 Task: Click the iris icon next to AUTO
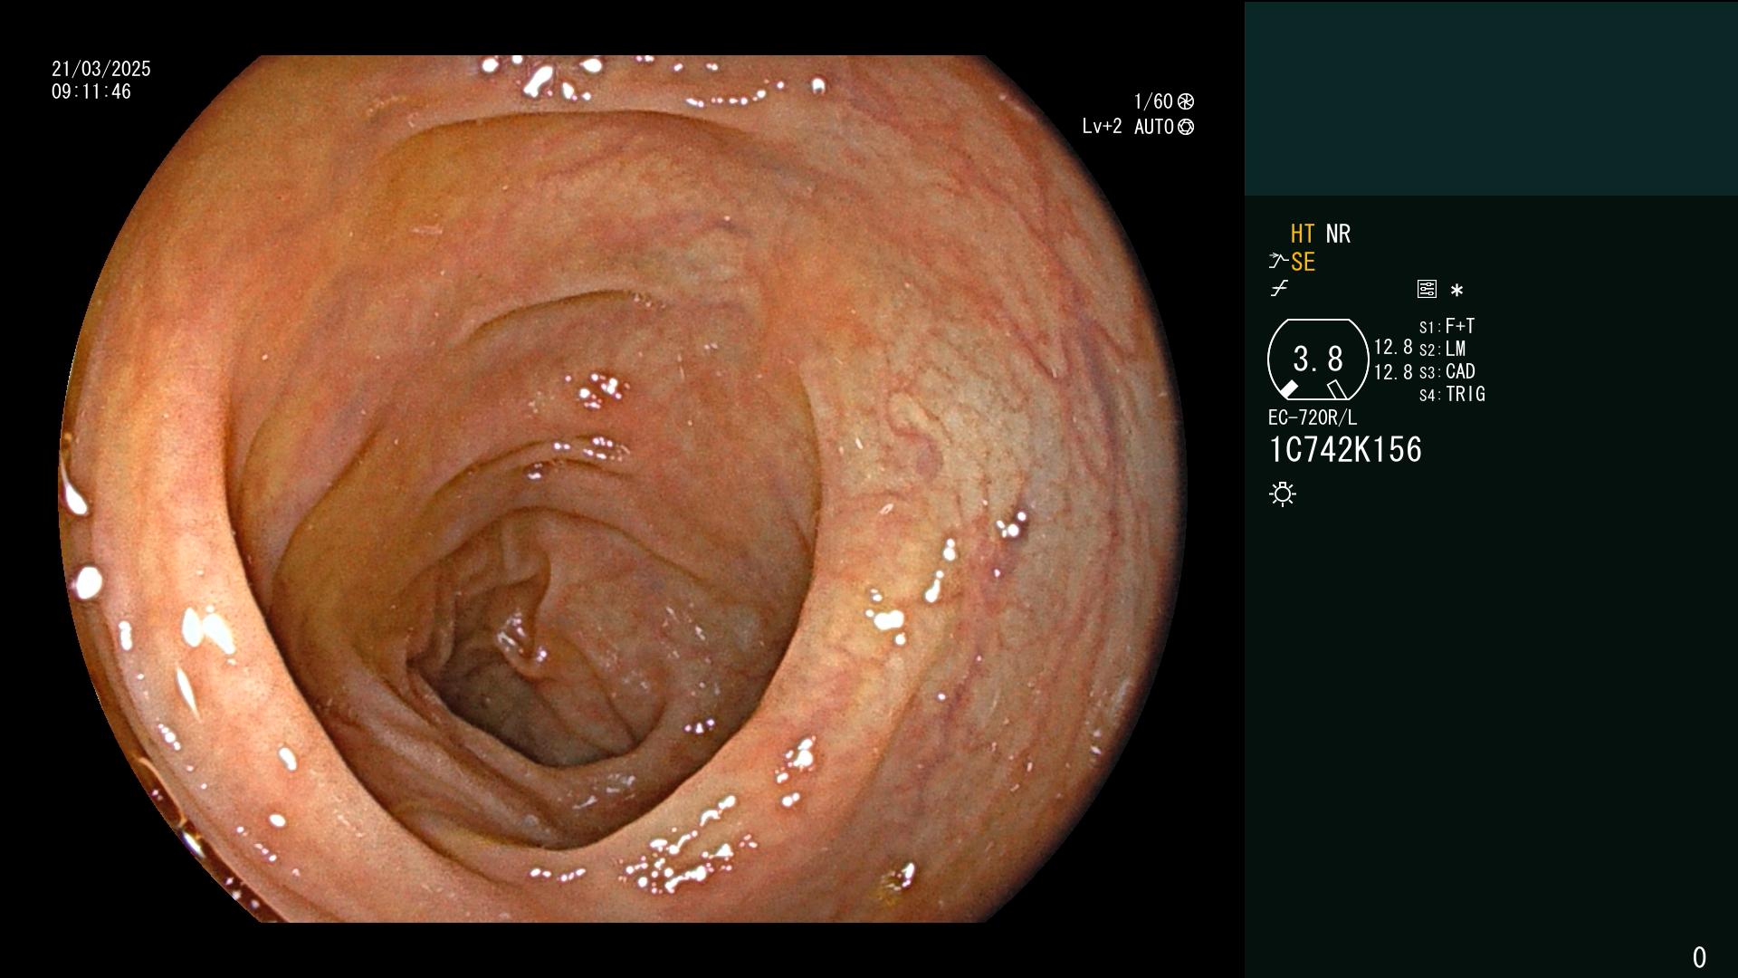pyautogui.click(x=1186, y=127)
